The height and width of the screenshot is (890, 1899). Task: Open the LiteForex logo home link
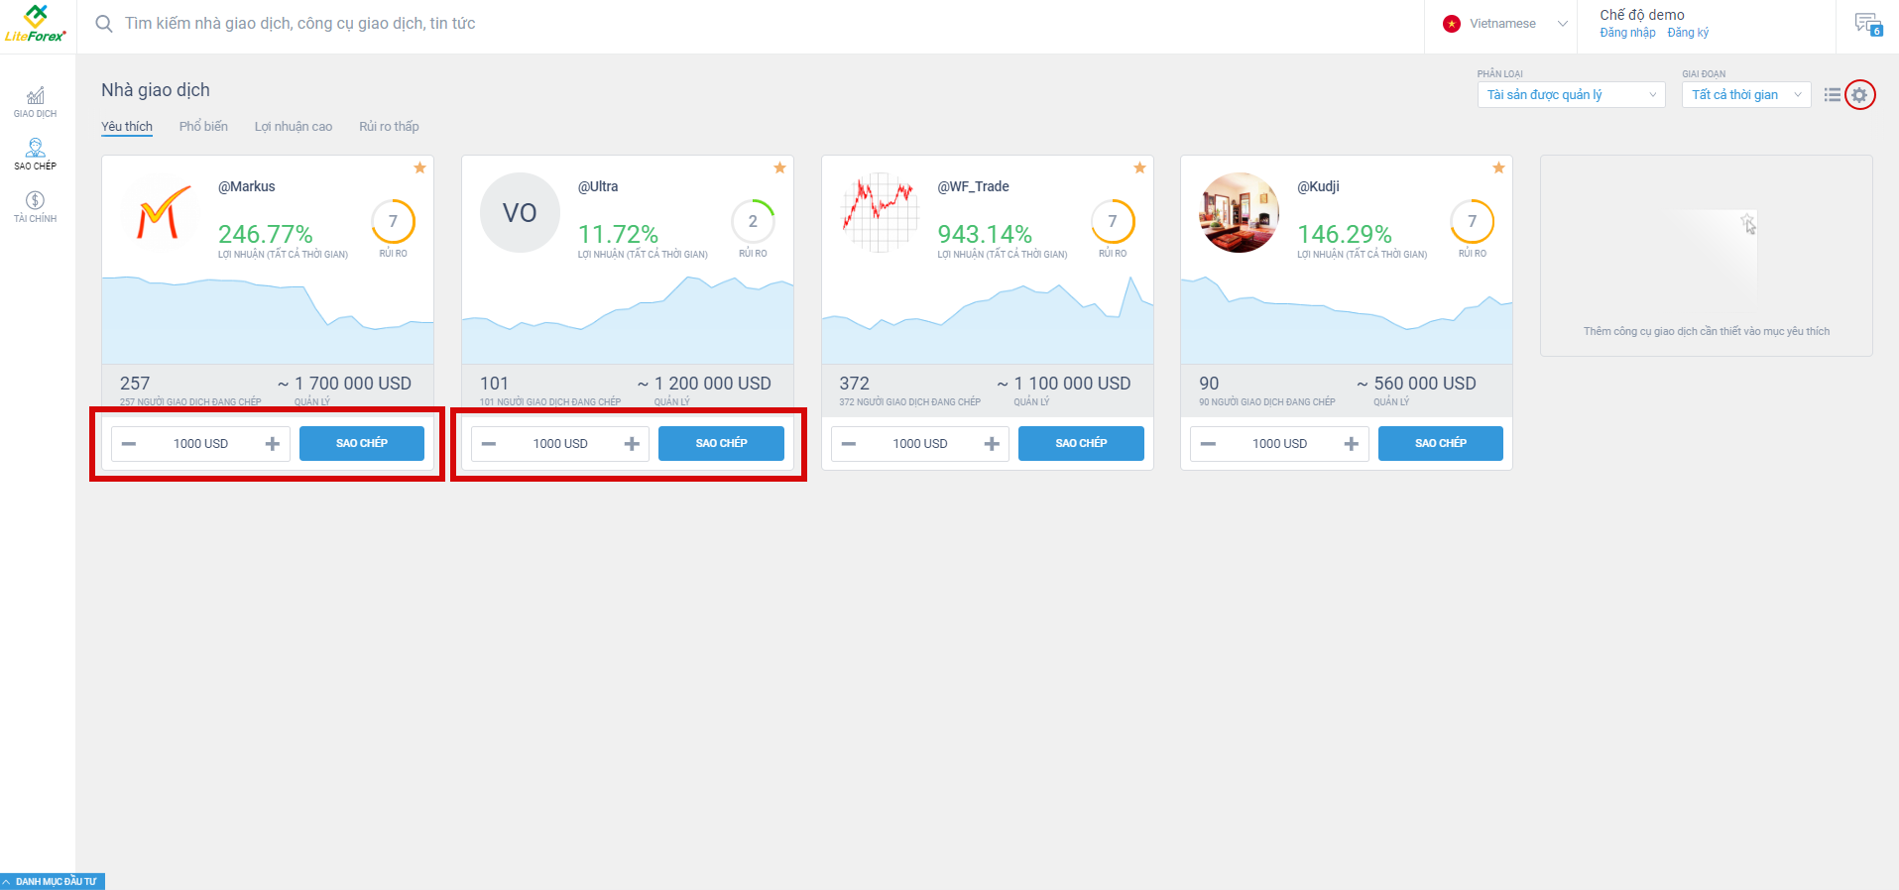[x=36, y=24]
